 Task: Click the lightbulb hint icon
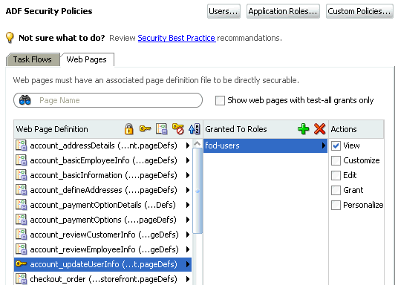point(10,38)
